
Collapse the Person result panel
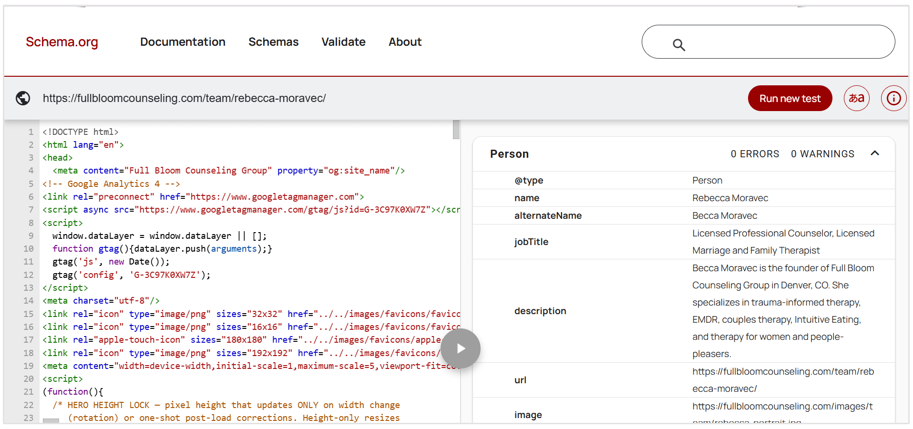875,153
